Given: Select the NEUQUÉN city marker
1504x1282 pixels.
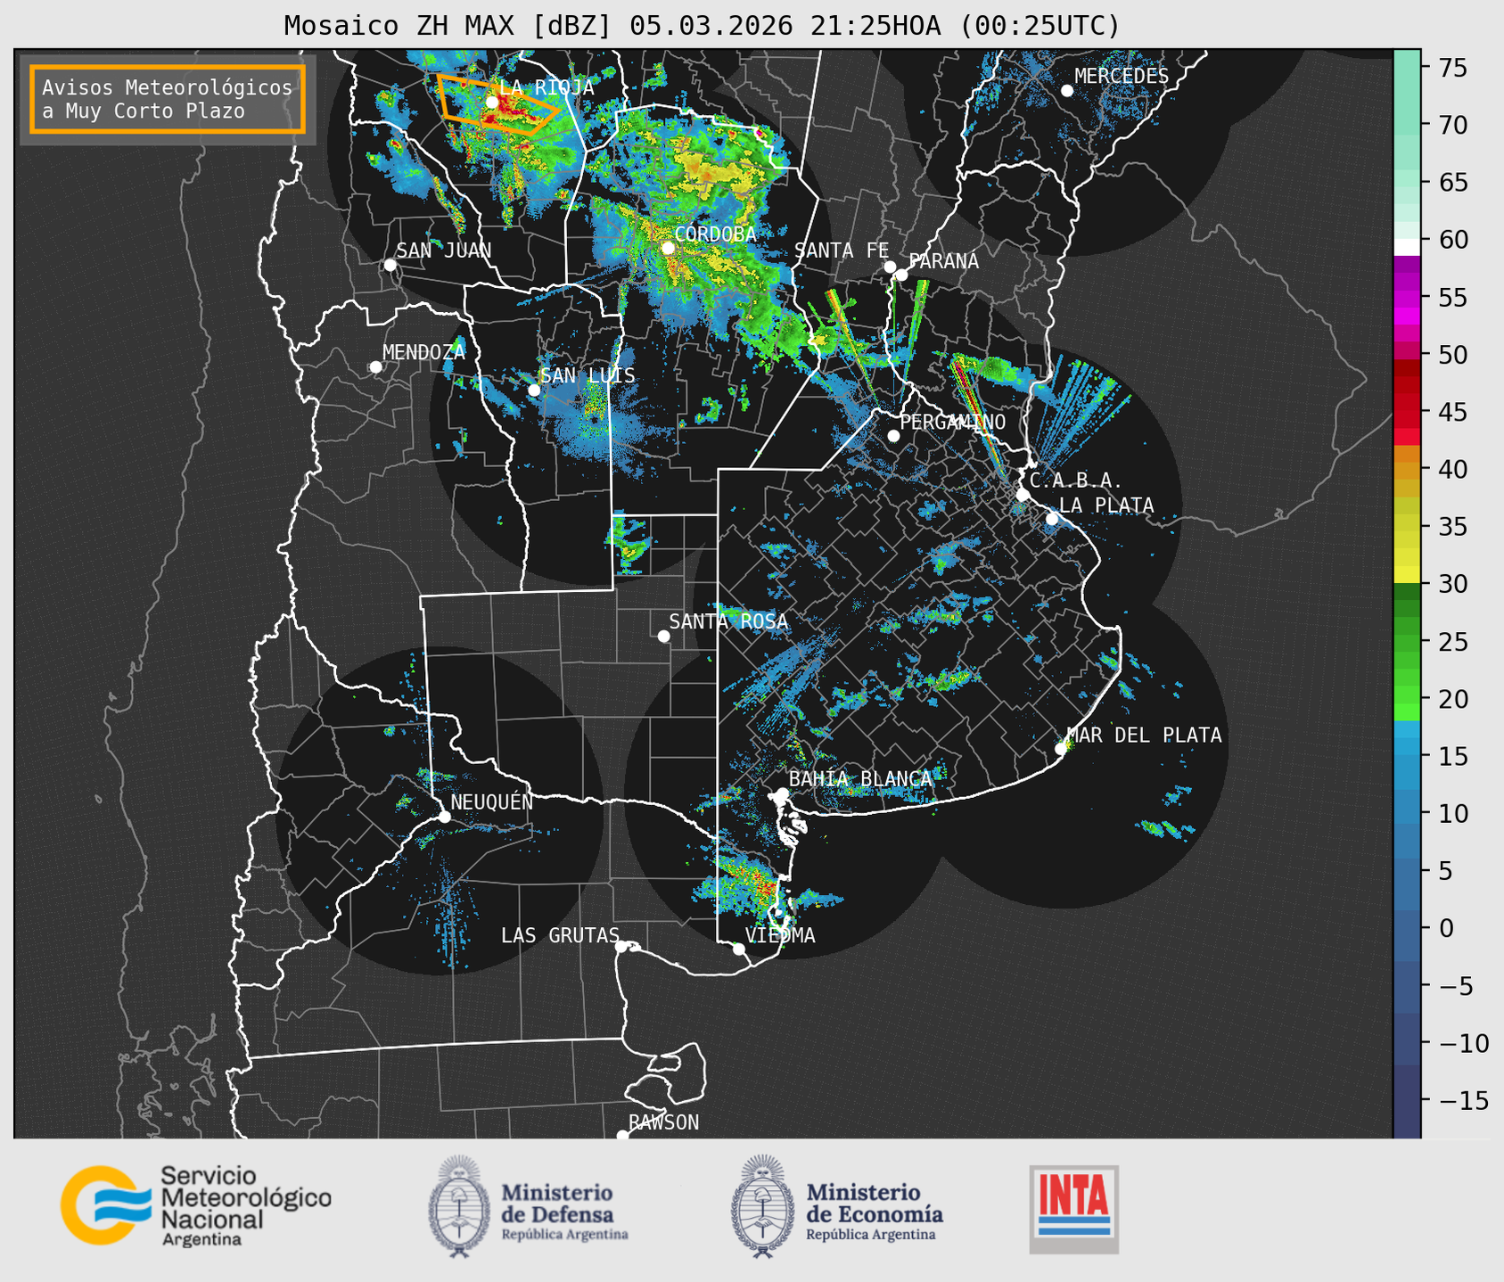Looking at the screenshot, I should tap(444, 817).
